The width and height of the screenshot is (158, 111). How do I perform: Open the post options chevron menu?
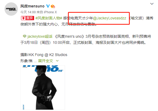[152, 4]
